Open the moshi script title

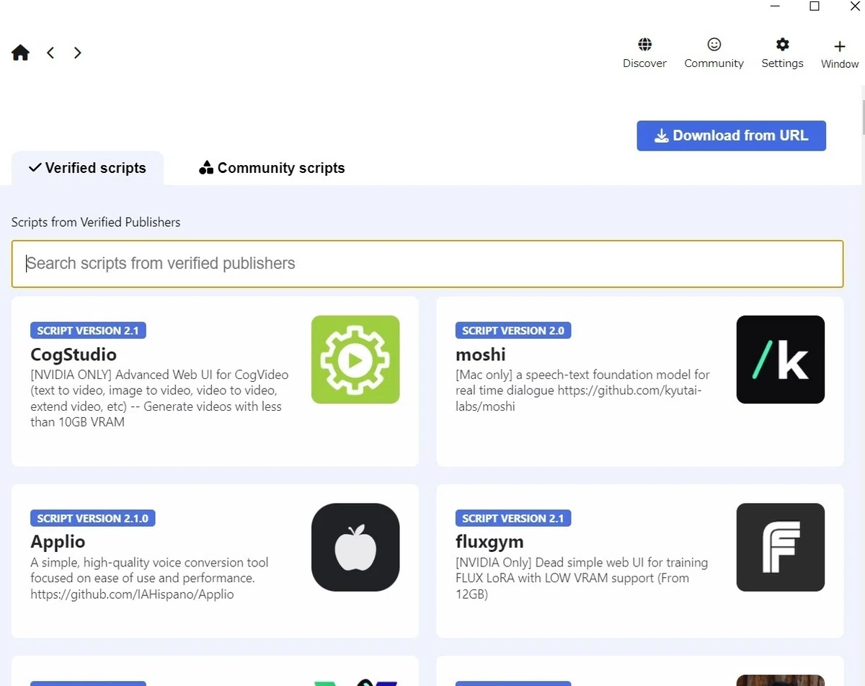(481, 355)
